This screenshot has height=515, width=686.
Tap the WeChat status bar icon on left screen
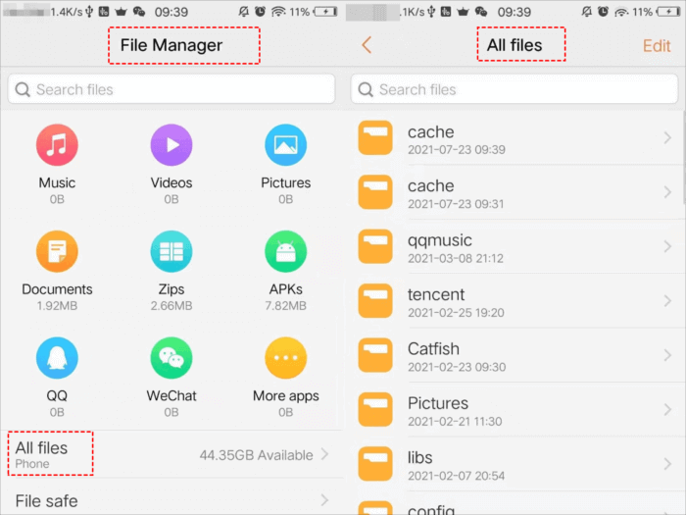(x=139, y=12)
